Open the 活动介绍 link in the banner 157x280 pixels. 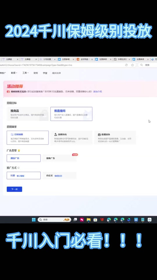tap(98, 91)
